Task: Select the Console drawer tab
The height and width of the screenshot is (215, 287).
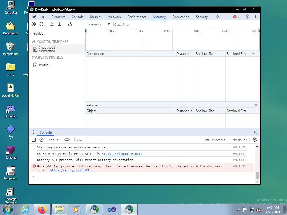Action: [46, 132]
